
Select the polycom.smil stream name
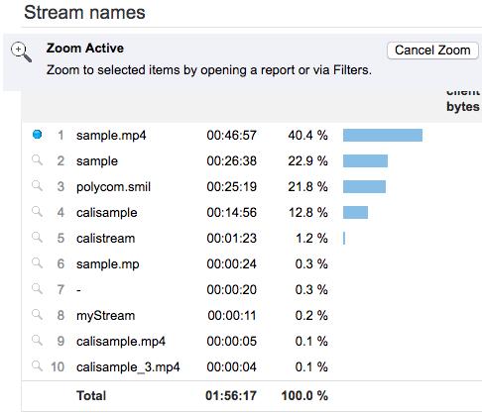click(113, 187)
